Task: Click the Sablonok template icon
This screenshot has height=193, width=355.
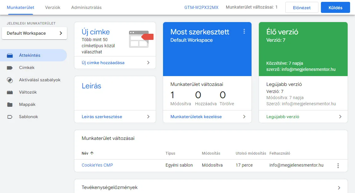Action: tap(10, 117)
